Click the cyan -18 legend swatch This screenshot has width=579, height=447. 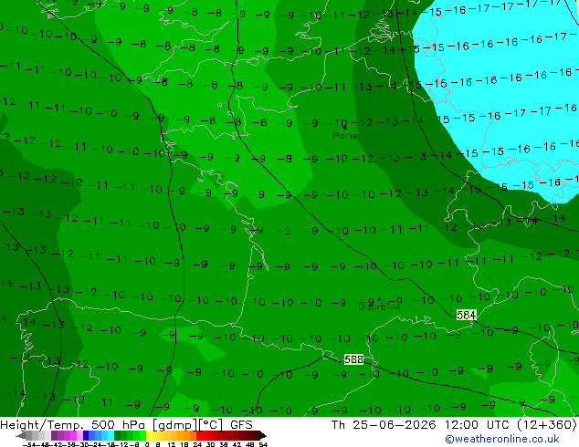point(111,435)
